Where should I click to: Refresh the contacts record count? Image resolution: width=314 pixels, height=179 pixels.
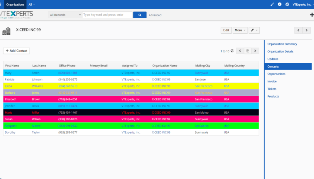pyautogui.click(x=232, y=51)
